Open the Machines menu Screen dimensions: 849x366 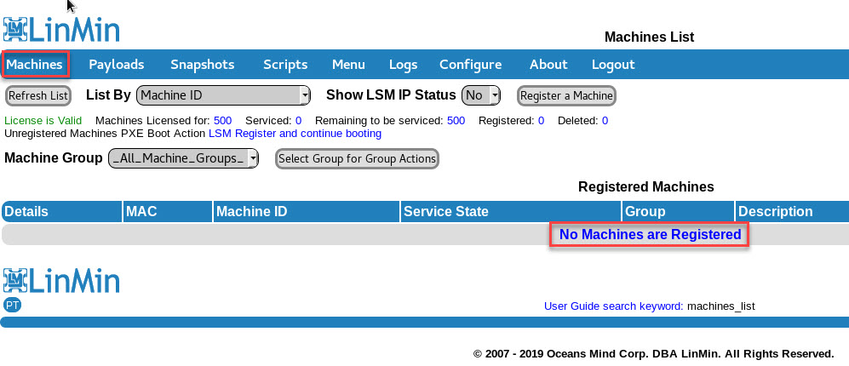(35, 65)
